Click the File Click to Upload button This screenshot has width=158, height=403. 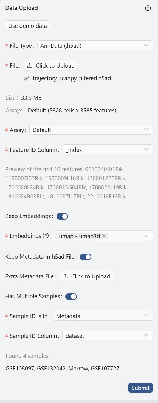point(51,65)
